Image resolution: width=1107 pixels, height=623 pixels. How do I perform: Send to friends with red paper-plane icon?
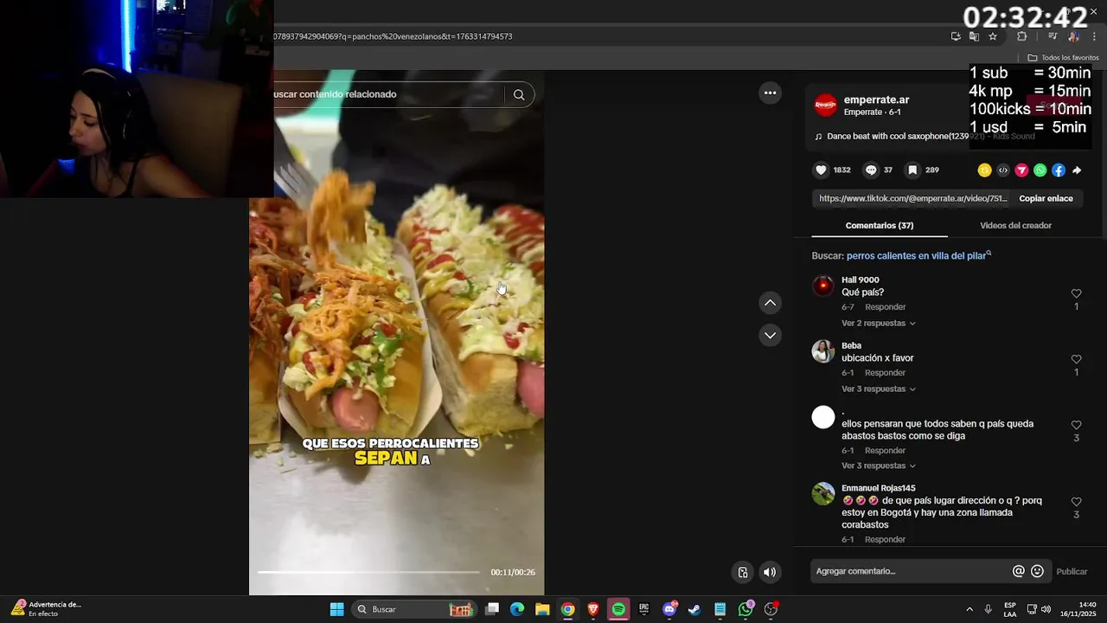[x=1021, y=170]
